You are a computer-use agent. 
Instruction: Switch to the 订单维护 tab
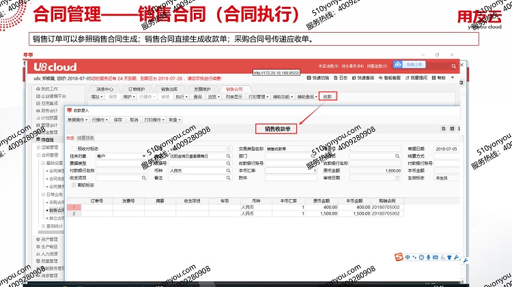136,89
